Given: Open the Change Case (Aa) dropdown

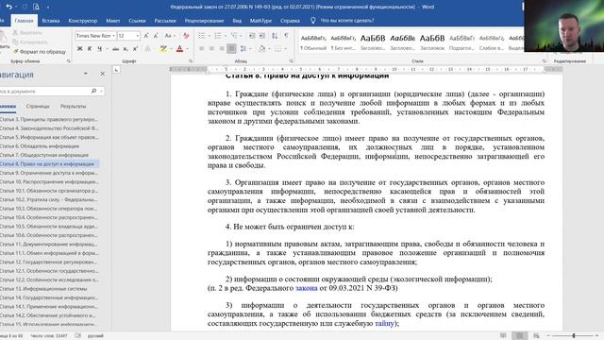Looking at the screenshot, I should click(x=170, y=36).
